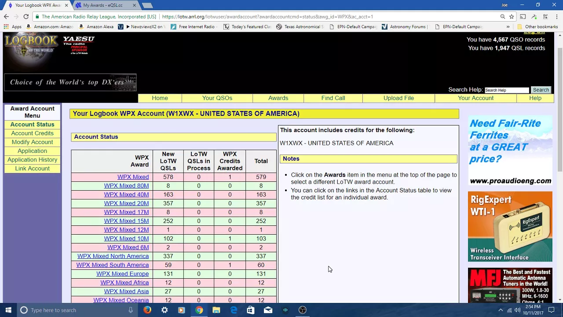This screenshot has width=563, height=317.
Task: Open File Explorer from the taskbar
Action: (x=216, y=310)
